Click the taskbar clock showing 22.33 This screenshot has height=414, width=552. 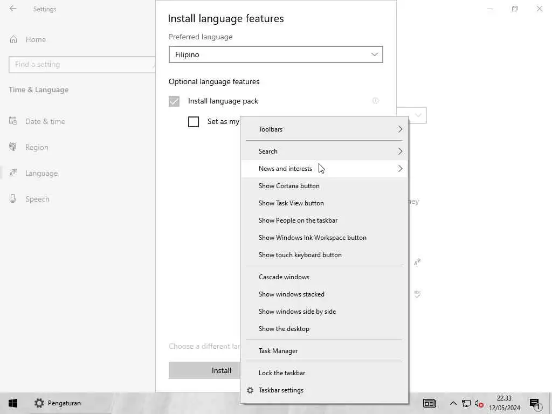(x=504, y=403)
